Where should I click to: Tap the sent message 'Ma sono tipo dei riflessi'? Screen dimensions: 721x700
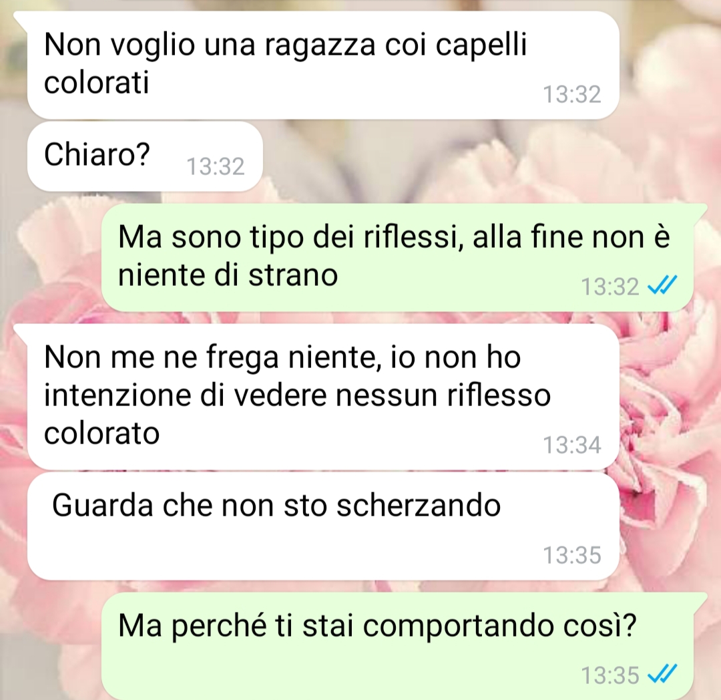click(x=397, y=258)
